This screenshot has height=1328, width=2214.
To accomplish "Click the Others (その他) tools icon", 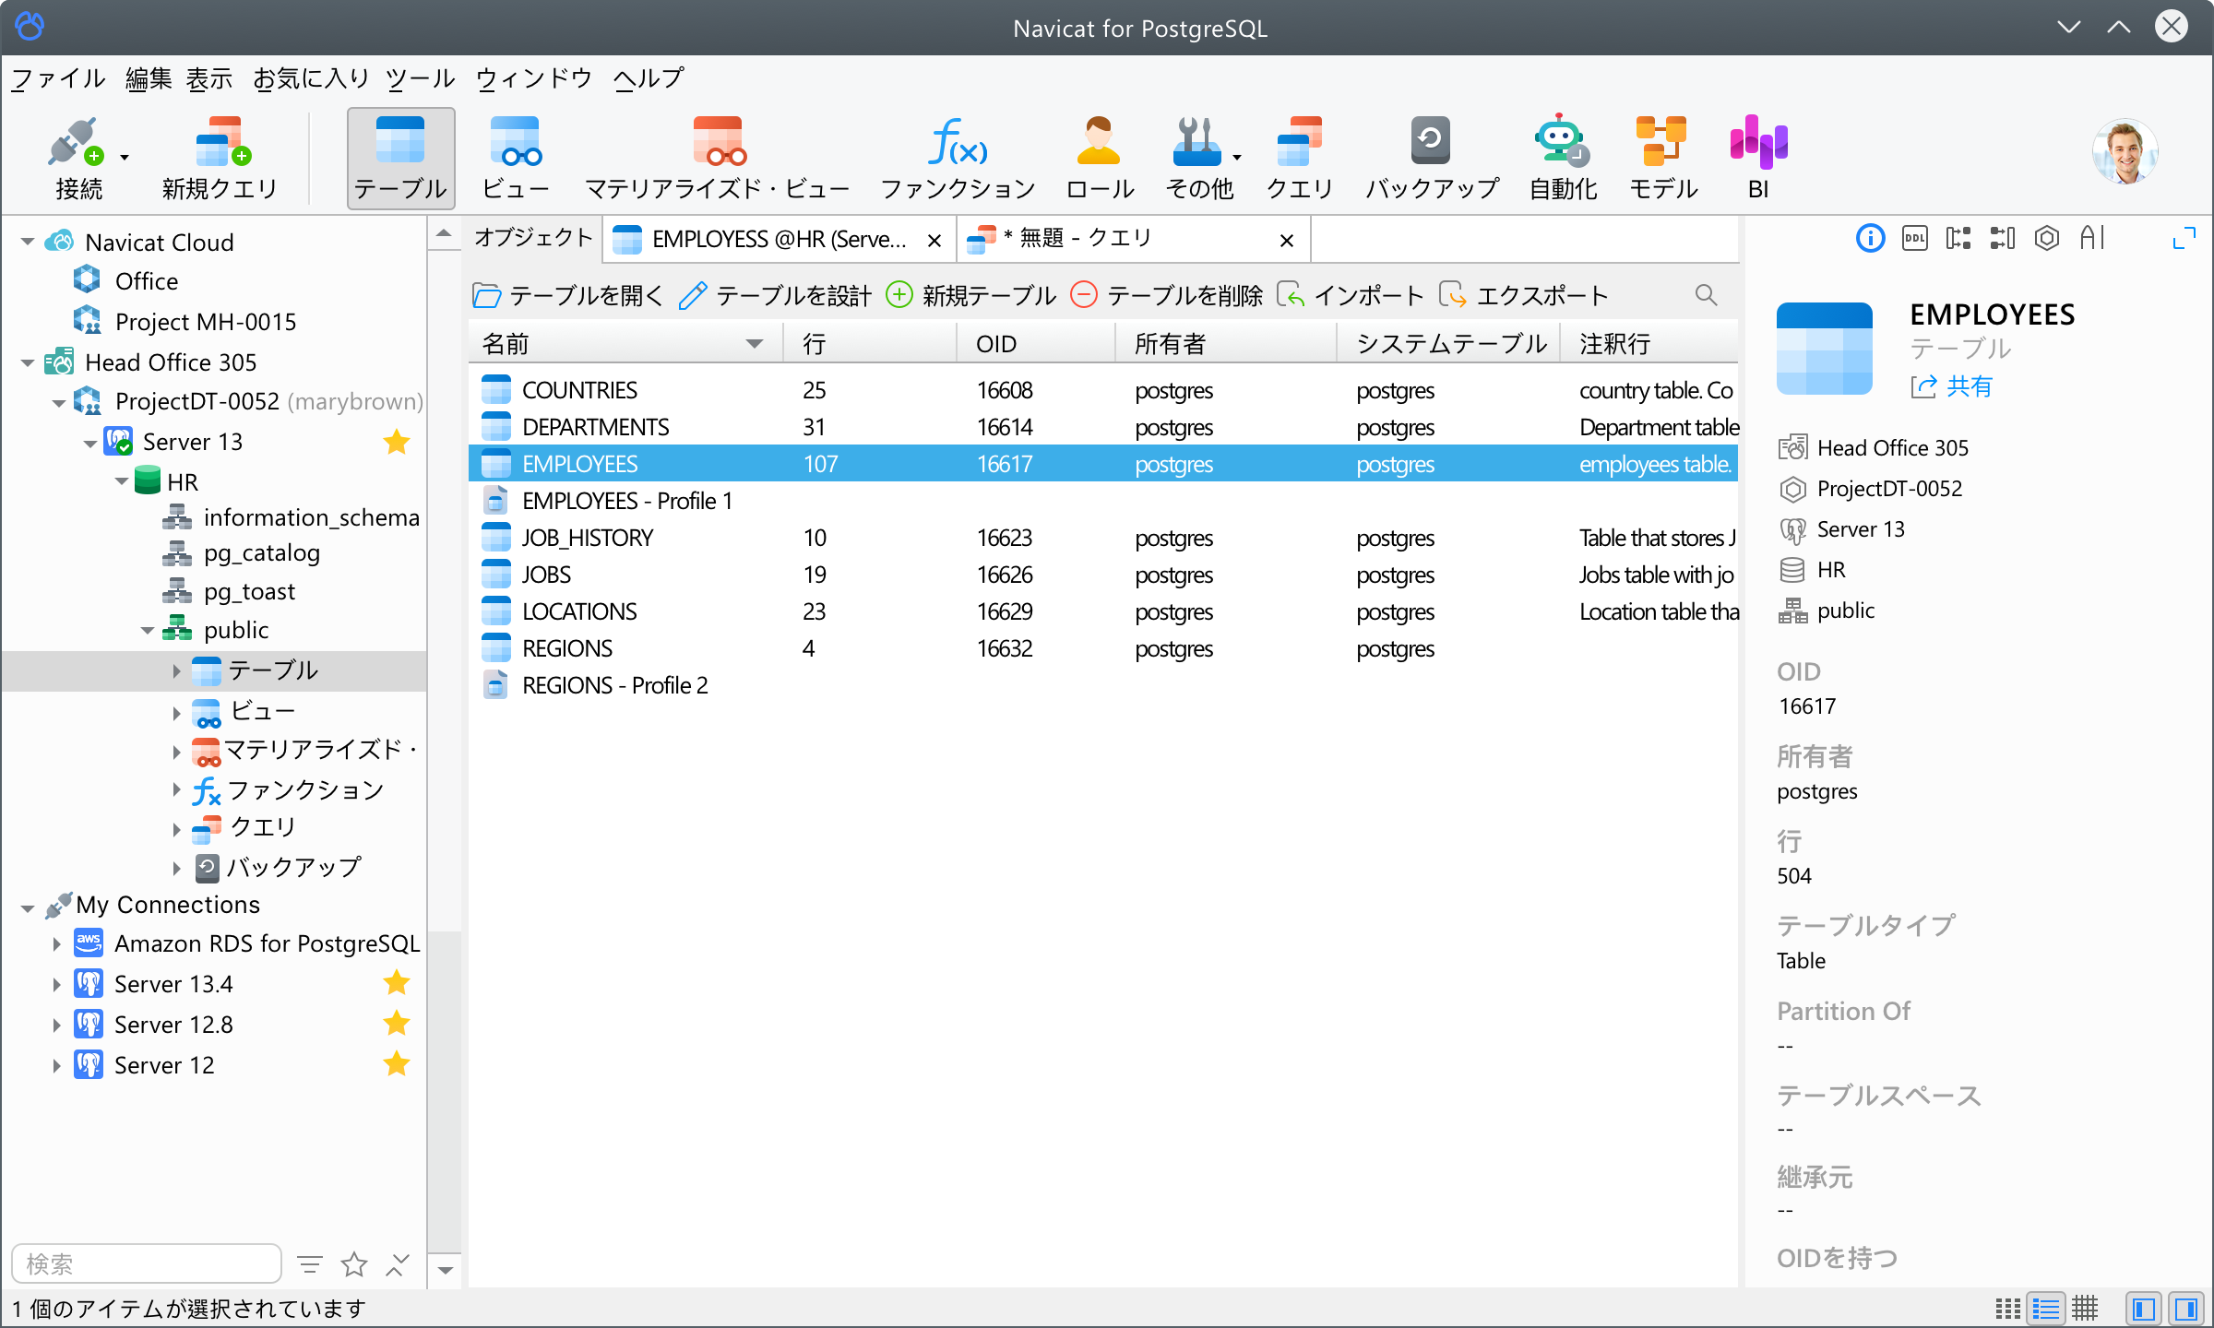I will point(1197,159).
